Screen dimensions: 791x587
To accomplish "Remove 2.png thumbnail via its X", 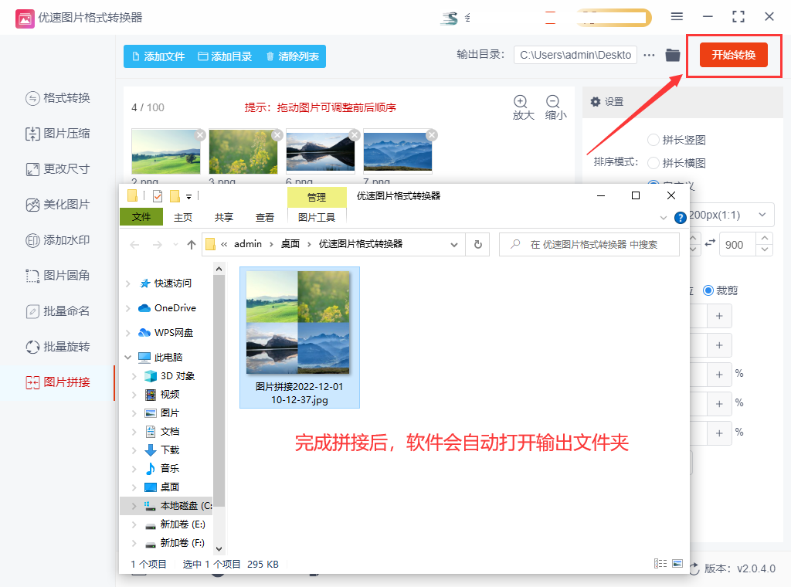I will coord(200,135).
